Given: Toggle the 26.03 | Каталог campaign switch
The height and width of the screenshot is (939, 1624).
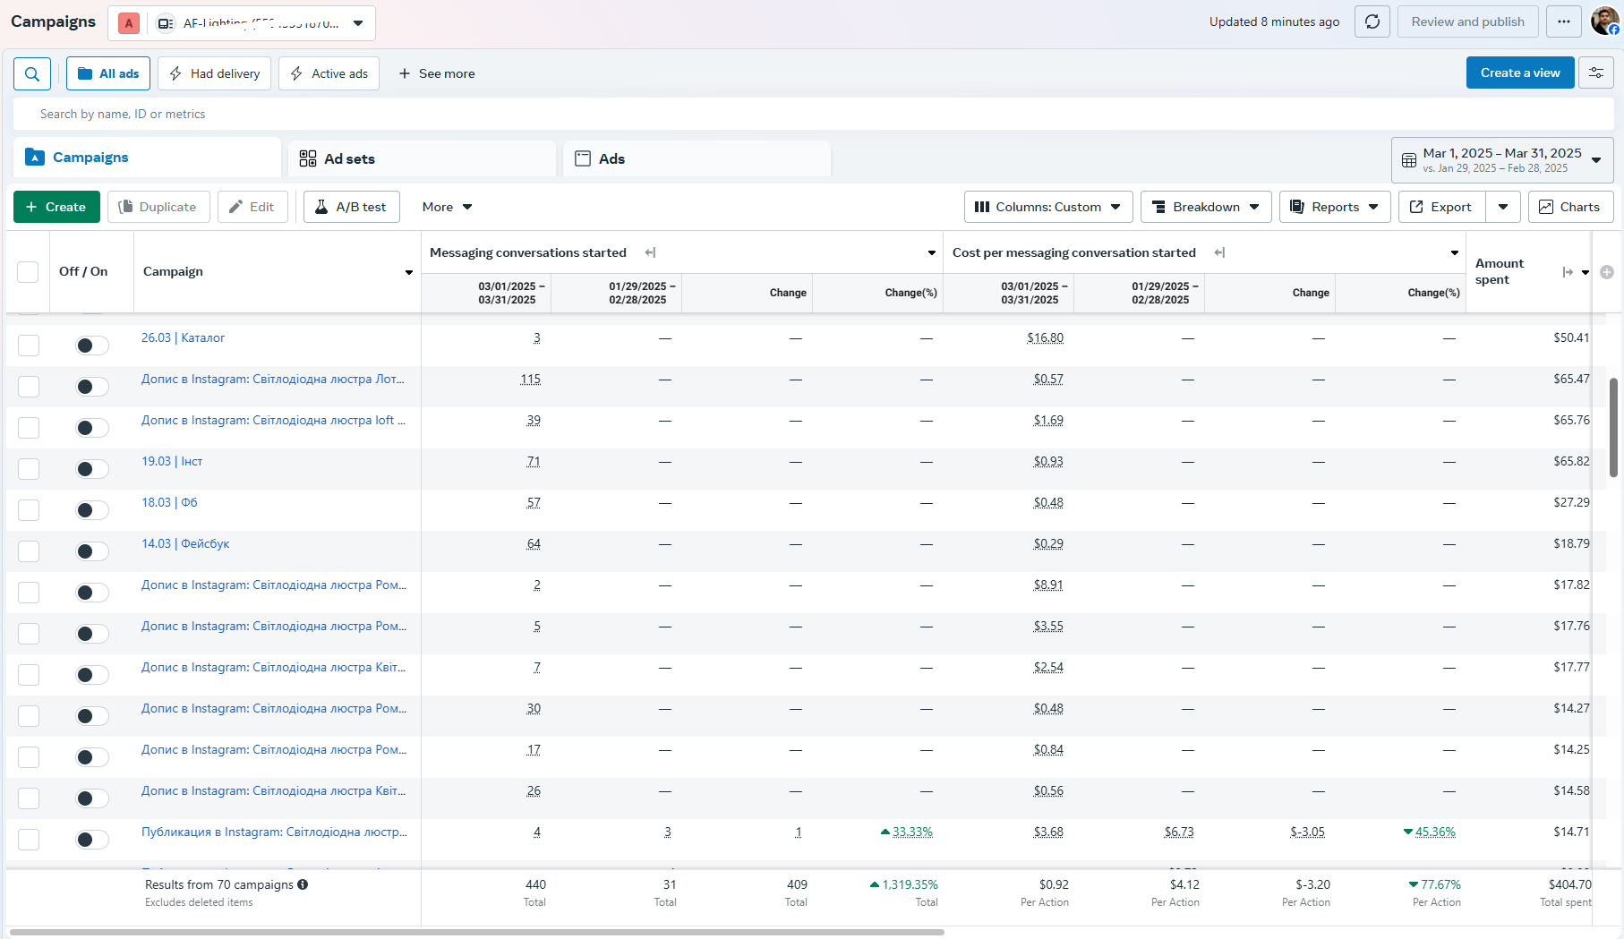Looking at the screenshot, I should click(91, 346).
